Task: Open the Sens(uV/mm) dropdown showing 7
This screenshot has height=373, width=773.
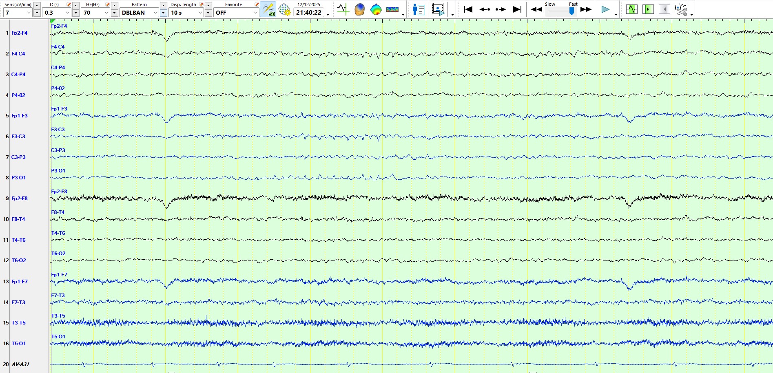Action: click(18, 13)
